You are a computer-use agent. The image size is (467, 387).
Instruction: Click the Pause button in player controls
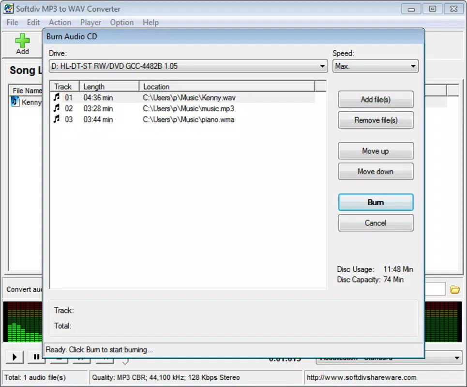coord(36,357)
